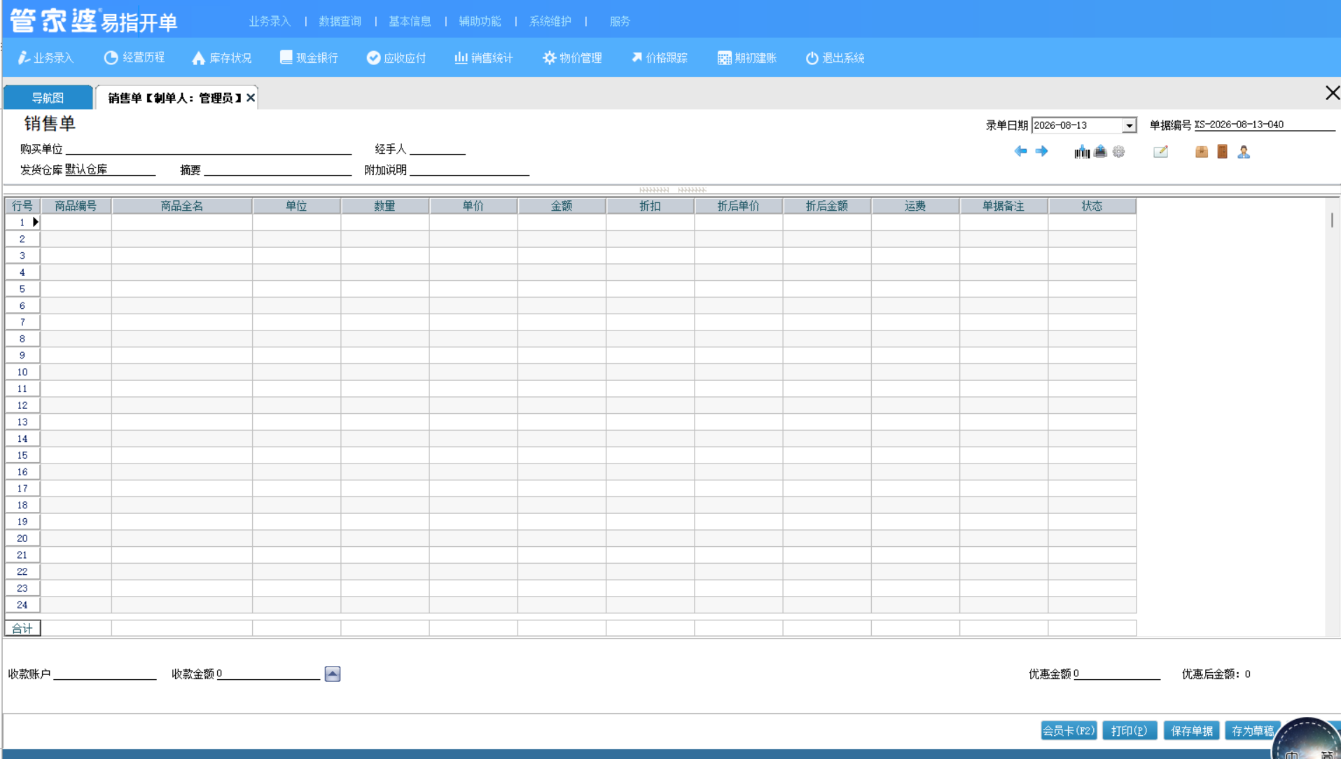The image size is (1341, 759).
Task: Go to next document with right arrow
Action: 1041,151
